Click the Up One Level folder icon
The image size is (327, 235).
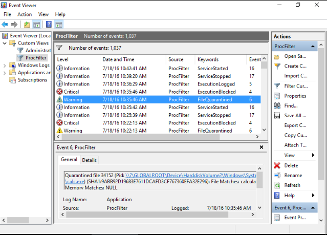(27, 25)
